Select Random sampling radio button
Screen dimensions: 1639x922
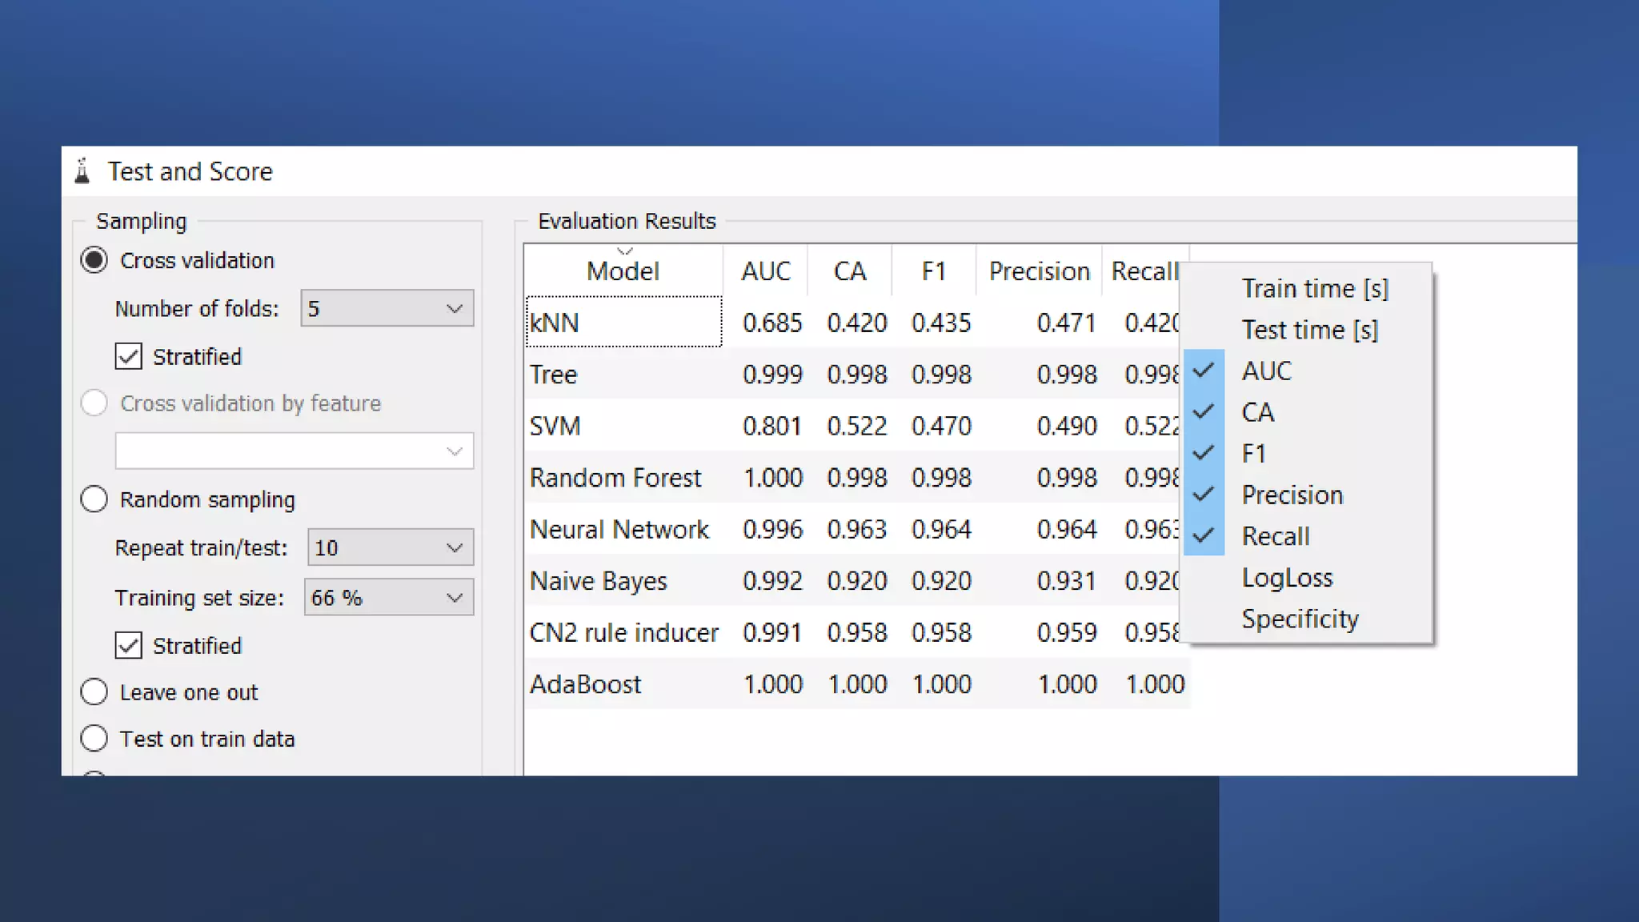click(94, 499)
